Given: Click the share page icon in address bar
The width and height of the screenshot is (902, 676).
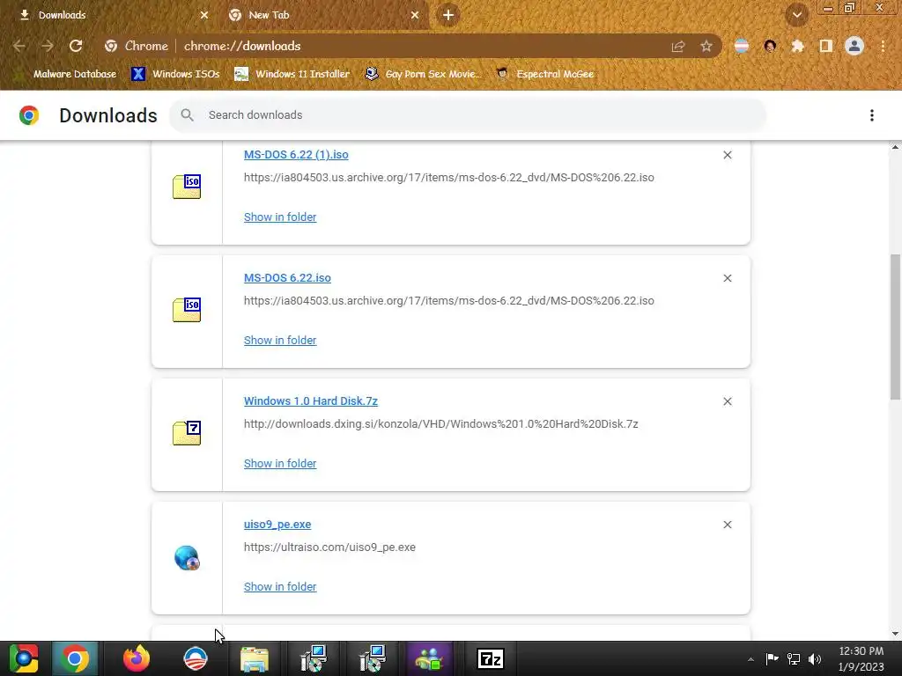Looking at the screenshot, I should (x=678, y=46).
